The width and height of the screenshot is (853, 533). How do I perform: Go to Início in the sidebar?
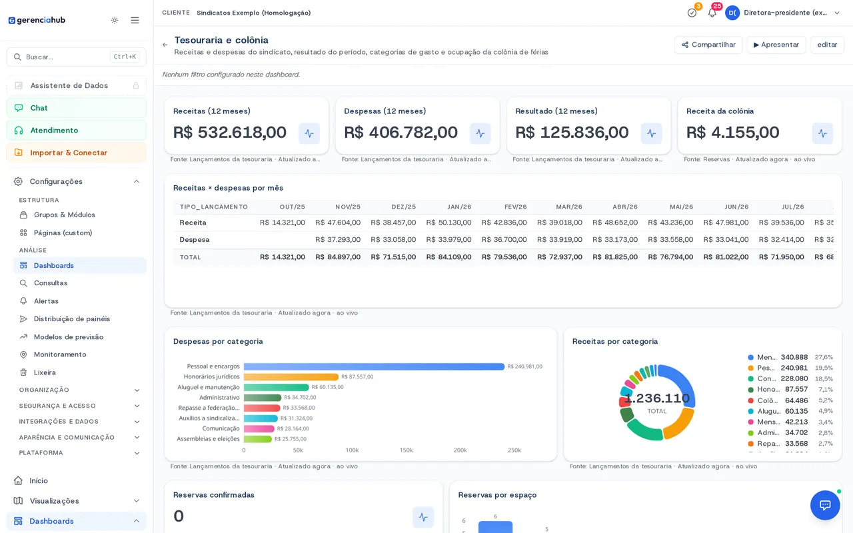(x=77, y=480)
